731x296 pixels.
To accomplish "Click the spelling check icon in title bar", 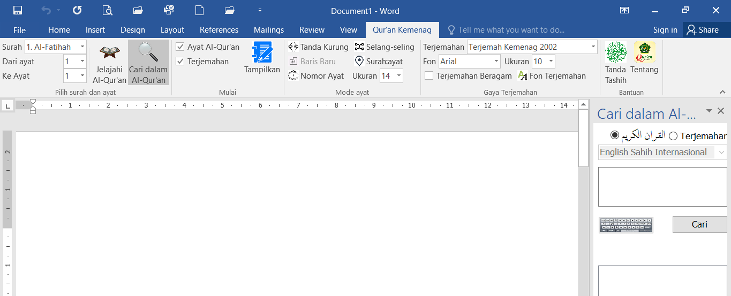I will pos(169,10).
